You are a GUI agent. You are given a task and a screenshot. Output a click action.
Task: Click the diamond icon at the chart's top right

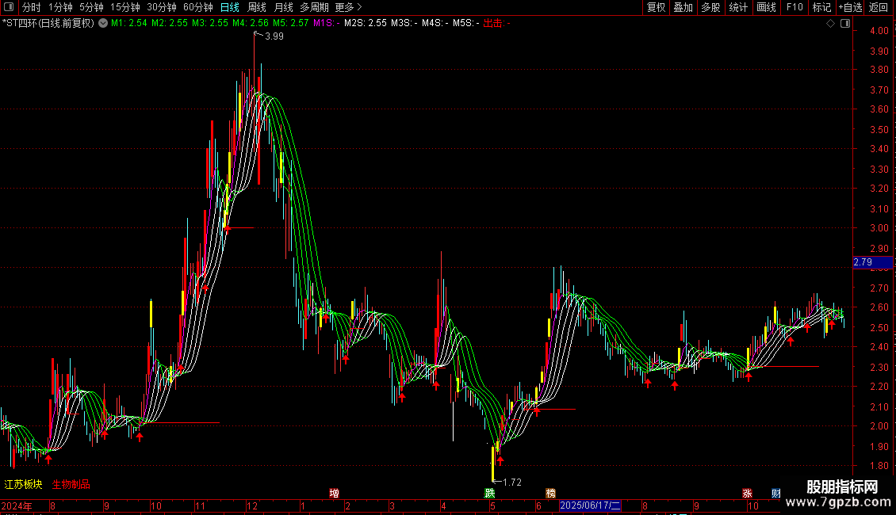830,24
